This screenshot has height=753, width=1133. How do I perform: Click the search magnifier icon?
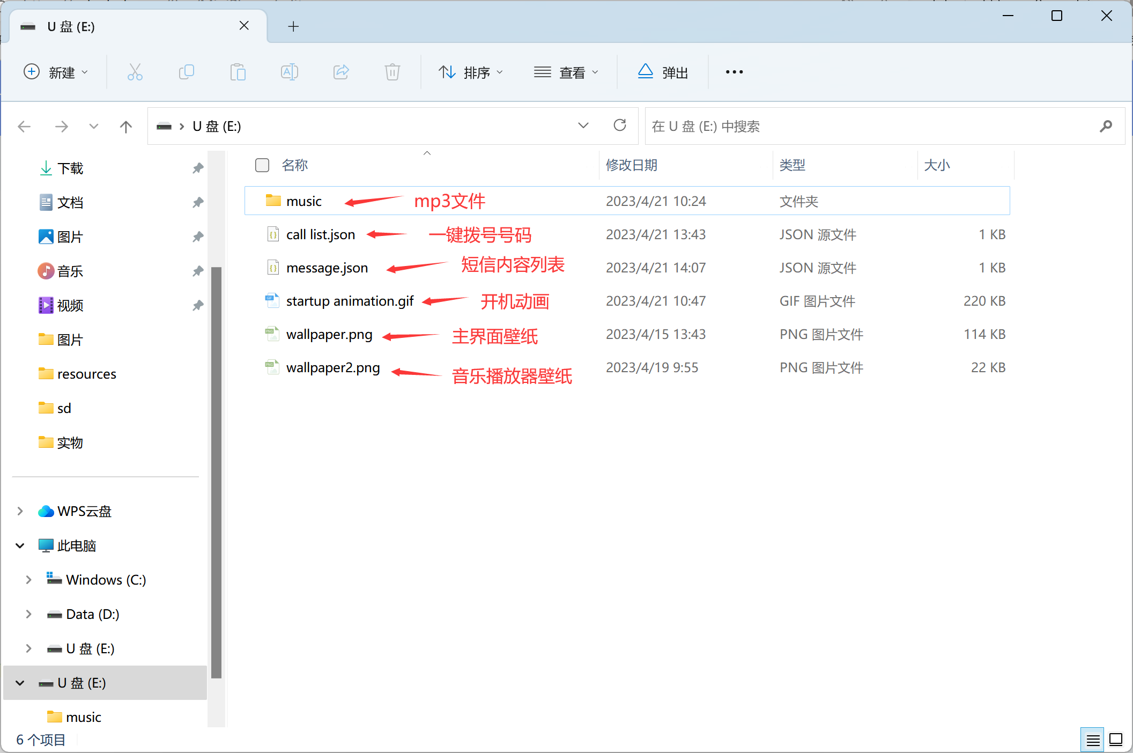pyautogui.click(x=1106, y=126)
